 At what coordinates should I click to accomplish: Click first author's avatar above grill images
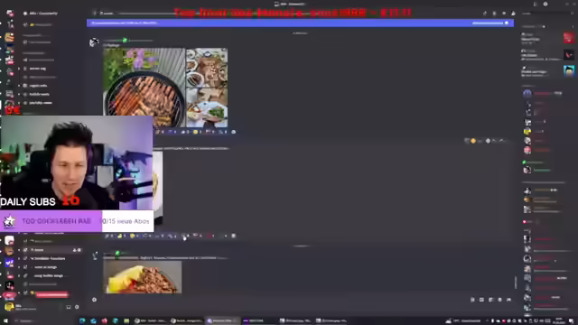[x=94, y=42]
